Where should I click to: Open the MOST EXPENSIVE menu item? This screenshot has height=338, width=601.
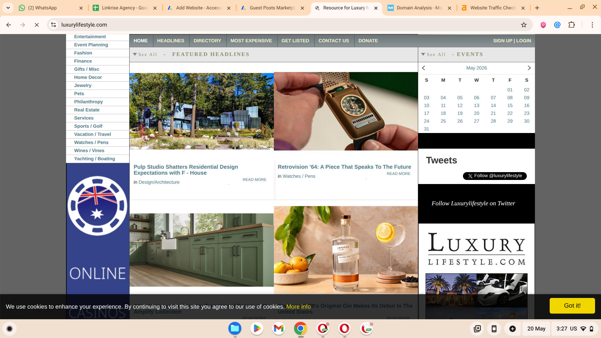[x=251, y=41]
